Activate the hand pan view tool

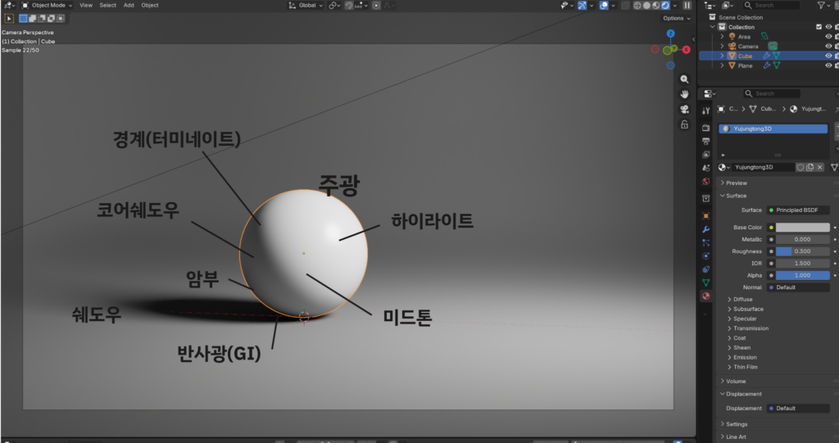(684, 94)
